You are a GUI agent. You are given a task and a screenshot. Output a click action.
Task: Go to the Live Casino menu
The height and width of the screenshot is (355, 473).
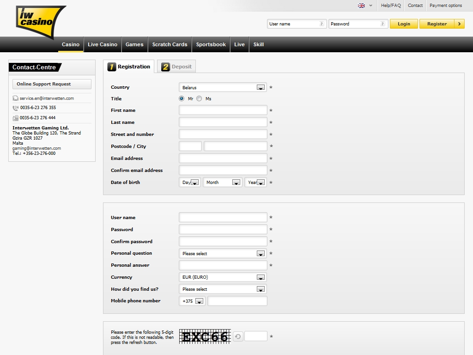(103, 44)
